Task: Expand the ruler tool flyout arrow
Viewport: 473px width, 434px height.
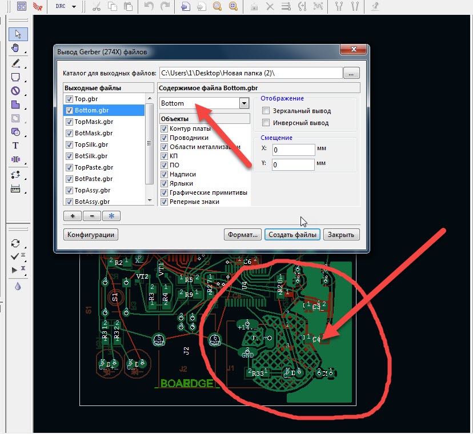Action: (x=25, y=192)
